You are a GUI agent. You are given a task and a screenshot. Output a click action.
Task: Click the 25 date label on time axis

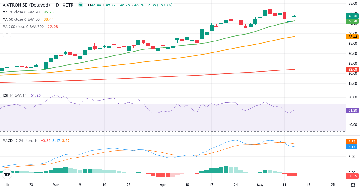[333, 185]
